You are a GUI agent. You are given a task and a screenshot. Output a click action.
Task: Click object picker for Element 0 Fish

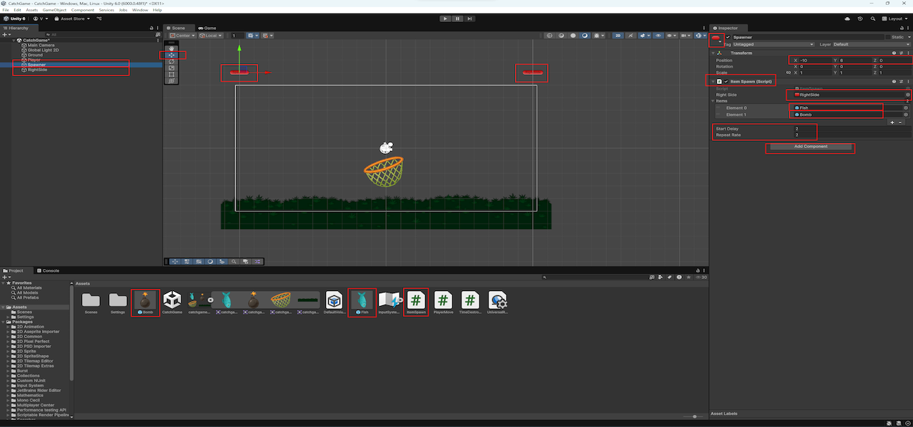tap(907, 107)
